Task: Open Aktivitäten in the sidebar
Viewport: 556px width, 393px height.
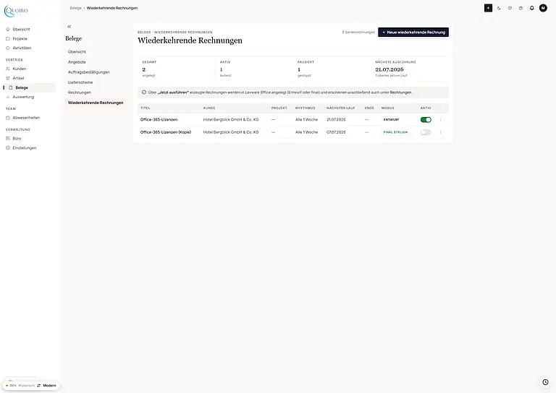Action: pyautogui.click(x=22, y=48)
